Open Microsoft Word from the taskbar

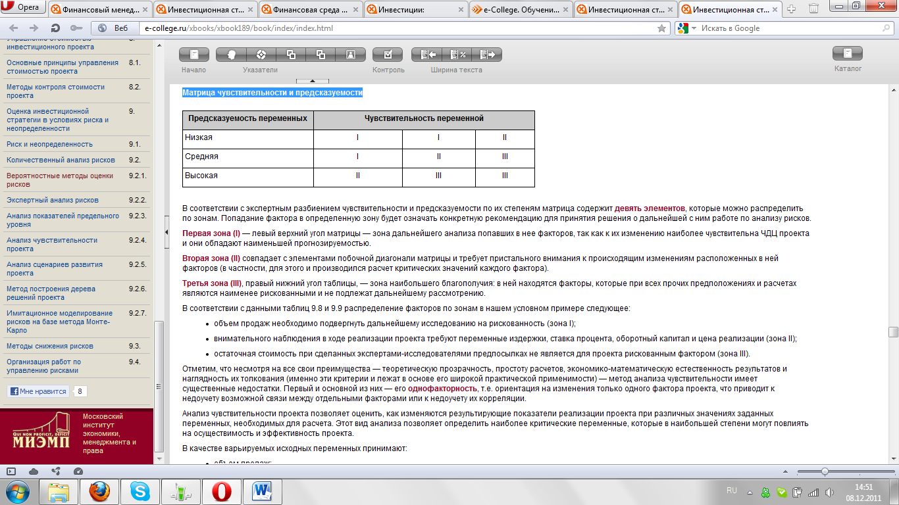click(262, 492)
